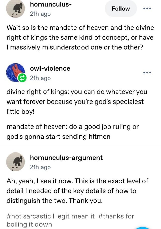Click the Follow button for homunculus-
The width and height of the screenshot is (161, 229).
(121, 9)
